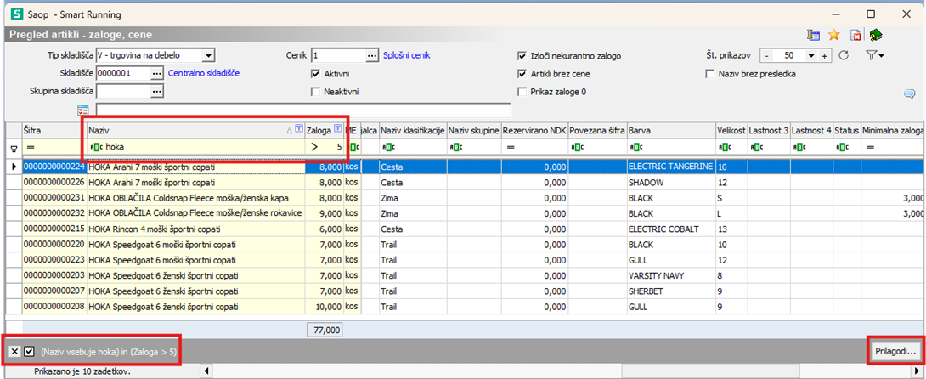Toggle the active filter checkbox in filter bar

tap(30, 352)
